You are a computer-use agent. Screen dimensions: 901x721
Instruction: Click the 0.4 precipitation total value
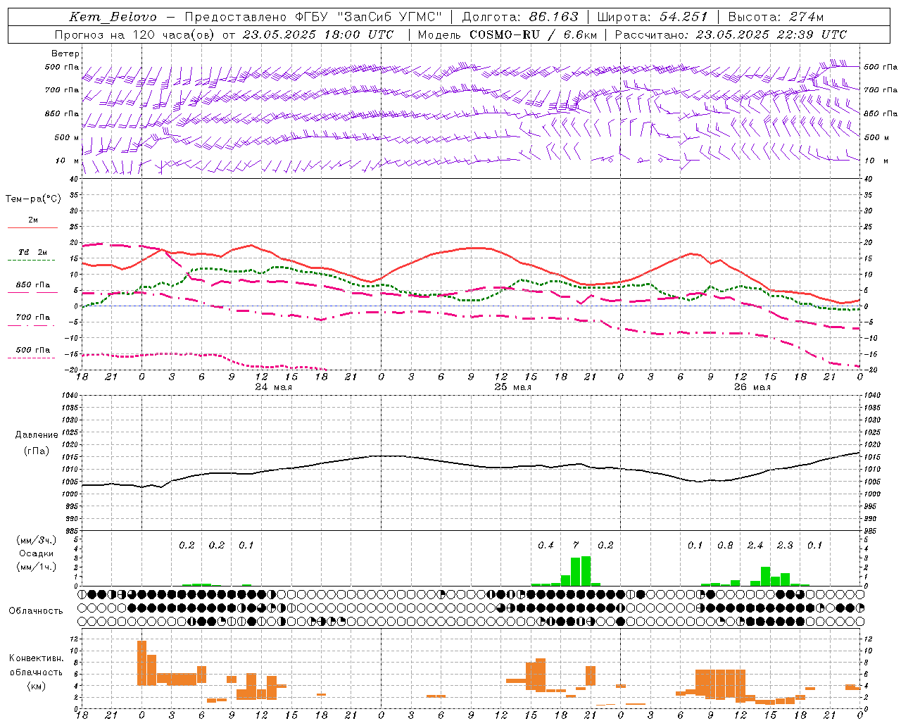(546, 546)
